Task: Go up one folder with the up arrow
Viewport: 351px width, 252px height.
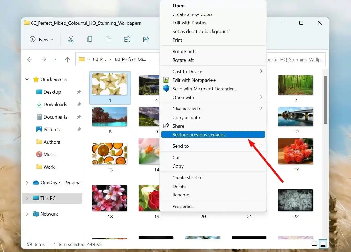Action: (x=67, y=59)
